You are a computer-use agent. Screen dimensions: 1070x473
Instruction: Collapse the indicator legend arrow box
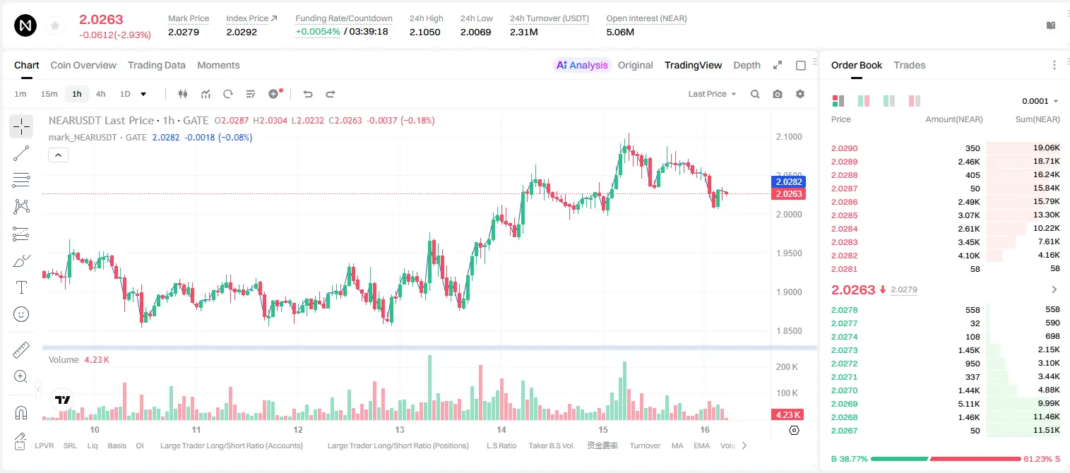(59, 155)
